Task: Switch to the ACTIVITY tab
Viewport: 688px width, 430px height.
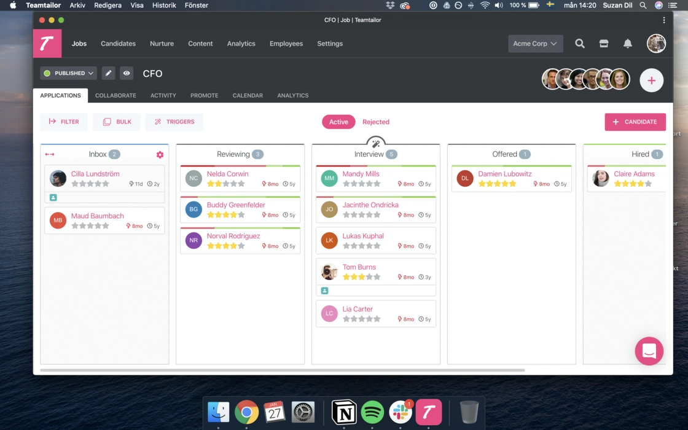Action: [x=163, y=95]
